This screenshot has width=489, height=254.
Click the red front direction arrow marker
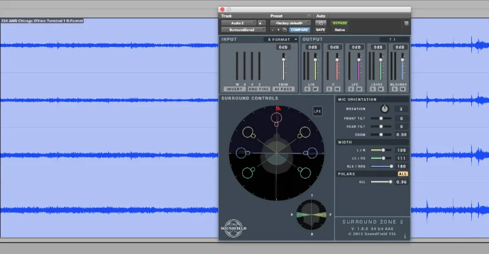point(278,108)
